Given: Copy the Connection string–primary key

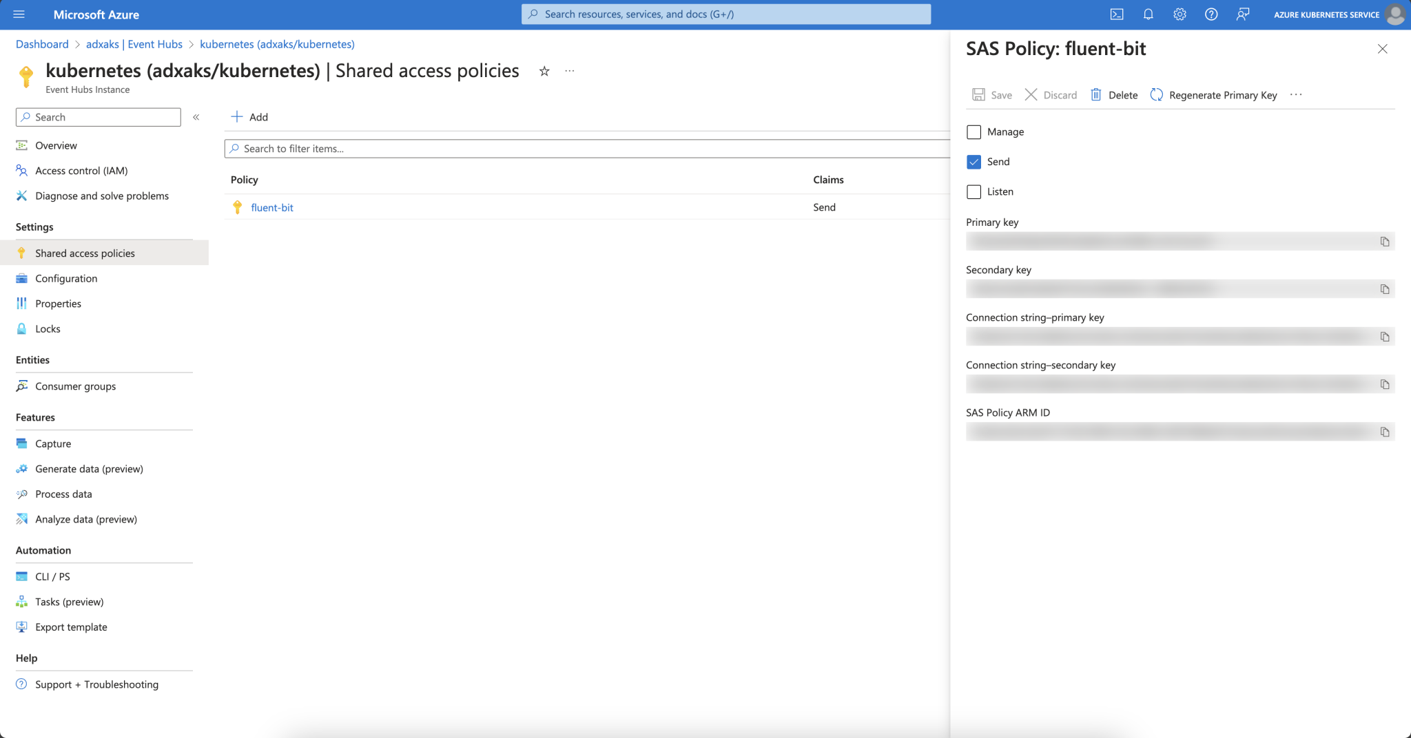Looking at the screenshot, I should pos(1386,336).
